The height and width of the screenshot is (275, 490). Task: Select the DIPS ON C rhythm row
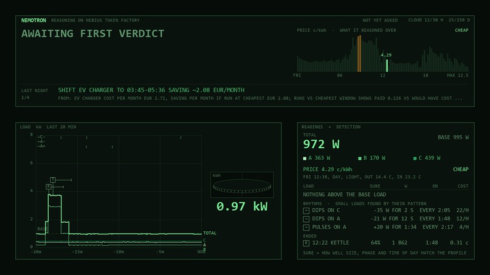pyautogui.click(x=385, y=211)
